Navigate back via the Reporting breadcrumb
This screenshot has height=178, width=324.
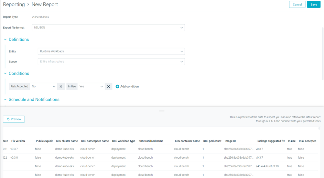tap(14, 4)
